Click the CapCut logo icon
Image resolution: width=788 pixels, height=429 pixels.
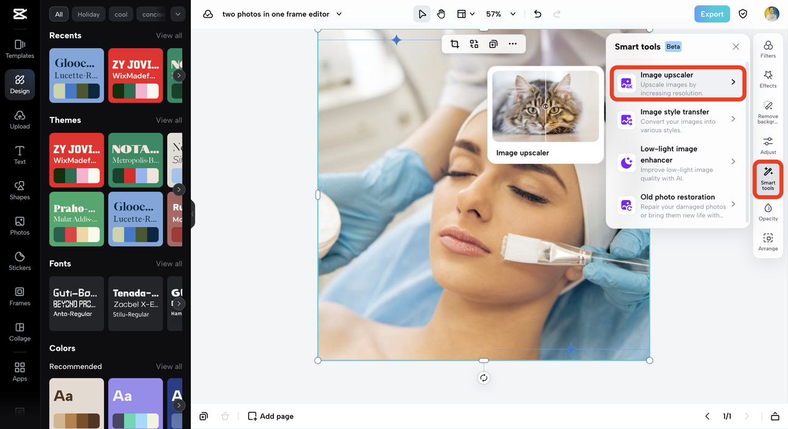[x=20, y=14]
